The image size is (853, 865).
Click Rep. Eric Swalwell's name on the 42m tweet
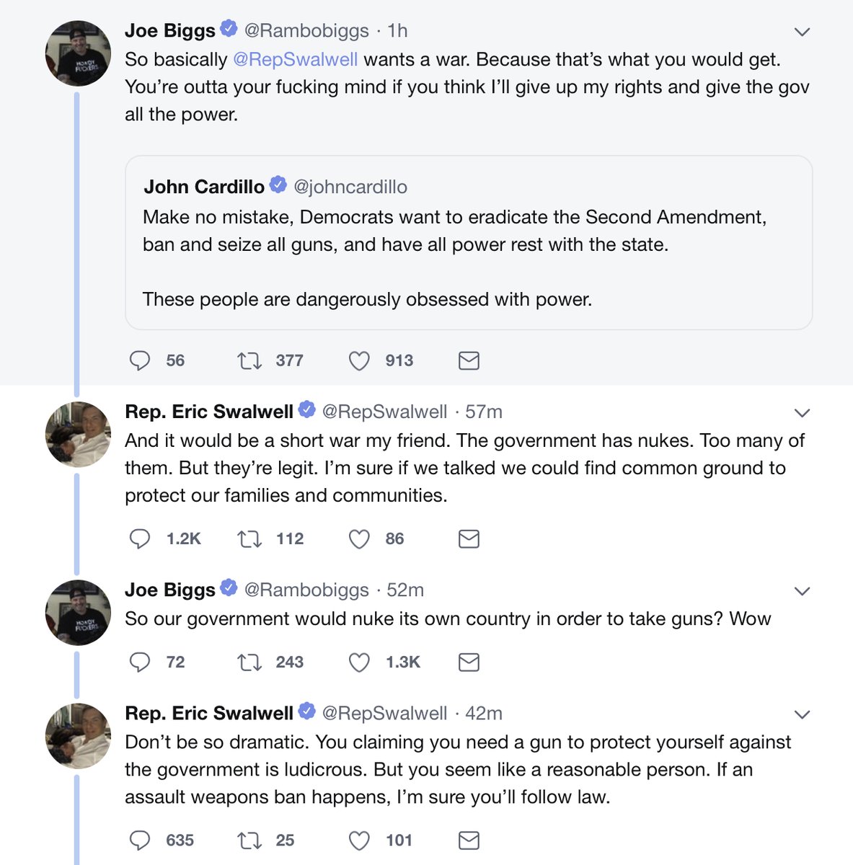(x=209, y=713)
